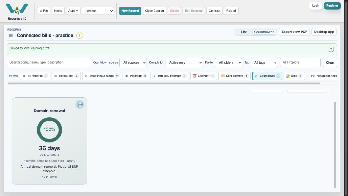Open the Note view tab
The image size is (348, 196).
tap(294, 76)
